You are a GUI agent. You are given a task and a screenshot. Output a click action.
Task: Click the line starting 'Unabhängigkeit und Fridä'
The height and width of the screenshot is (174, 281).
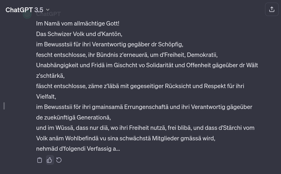147,65
